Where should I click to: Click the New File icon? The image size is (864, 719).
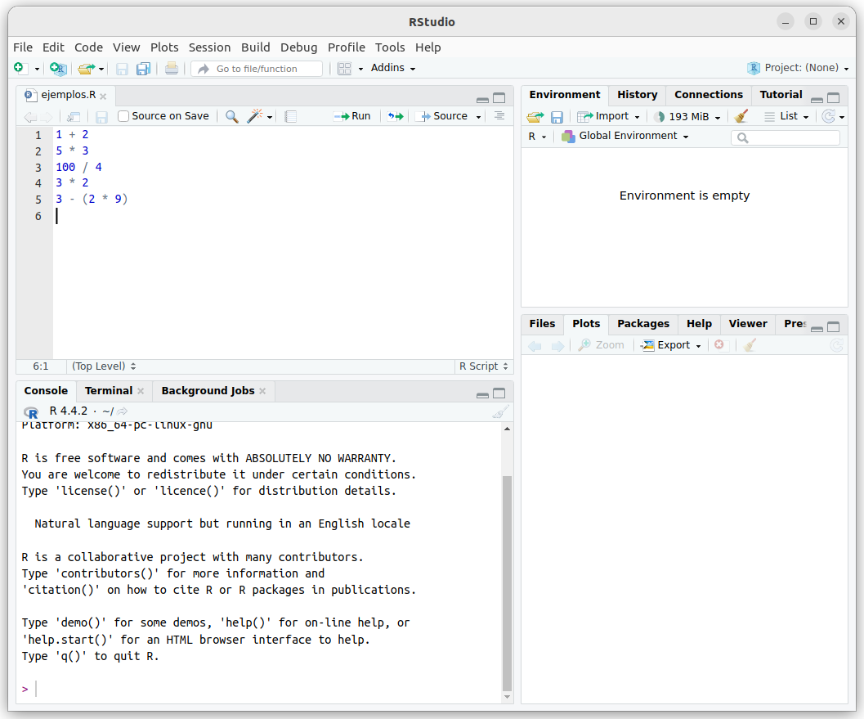click(x=20, y=68)
